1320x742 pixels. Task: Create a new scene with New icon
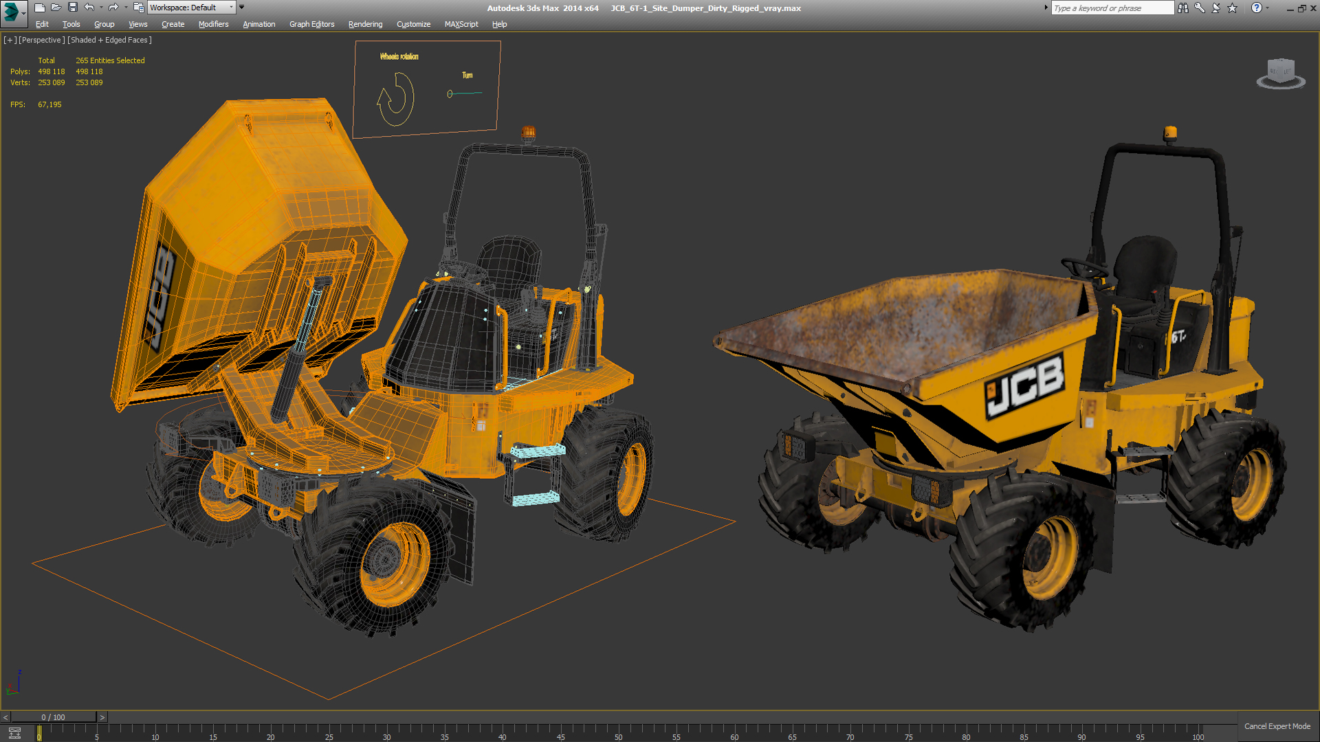(x=40, y=8)
